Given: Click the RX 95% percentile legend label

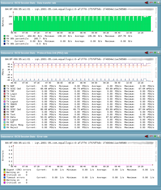Looking at the screenshot, I should 17,39.
